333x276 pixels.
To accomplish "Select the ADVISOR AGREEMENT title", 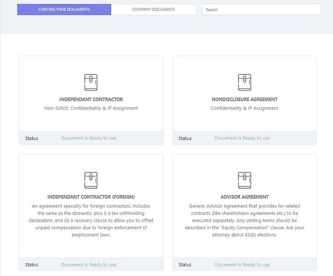I will click(244, 197).
